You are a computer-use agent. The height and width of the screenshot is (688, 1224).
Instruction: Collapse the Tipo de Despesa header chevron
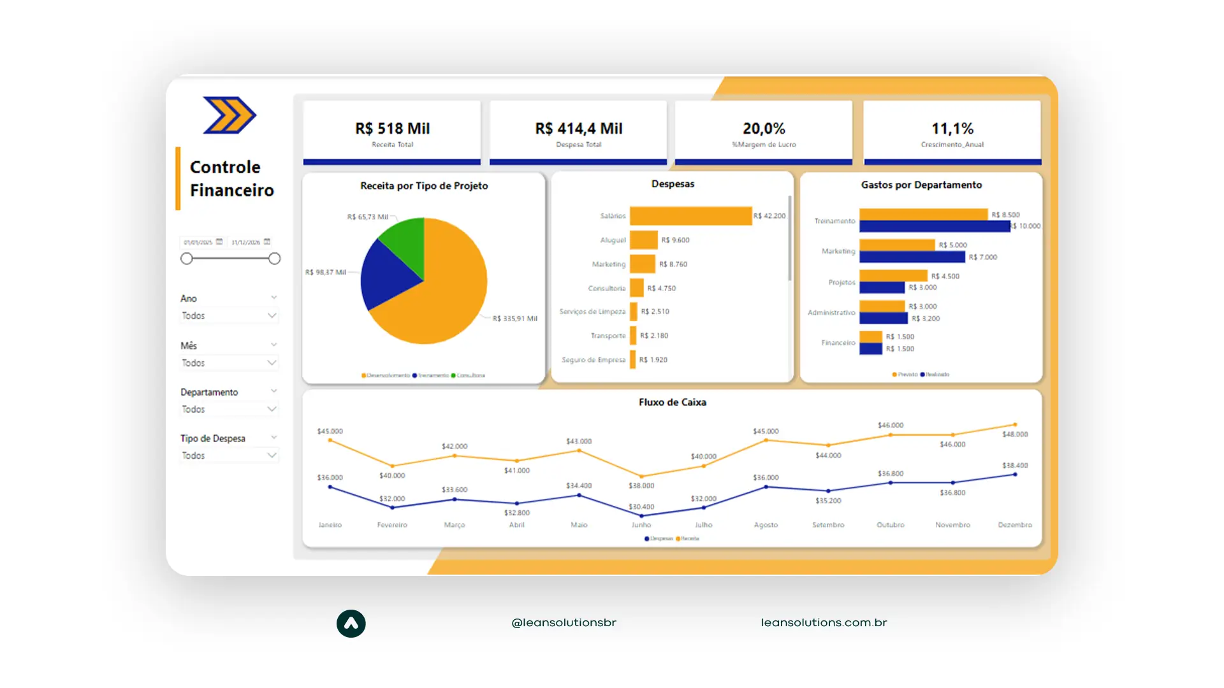[x=274, y=438]
